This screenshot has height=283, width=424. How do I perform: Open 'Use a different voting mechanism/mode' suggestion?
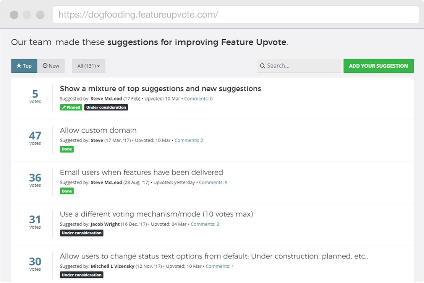[156, 214]
